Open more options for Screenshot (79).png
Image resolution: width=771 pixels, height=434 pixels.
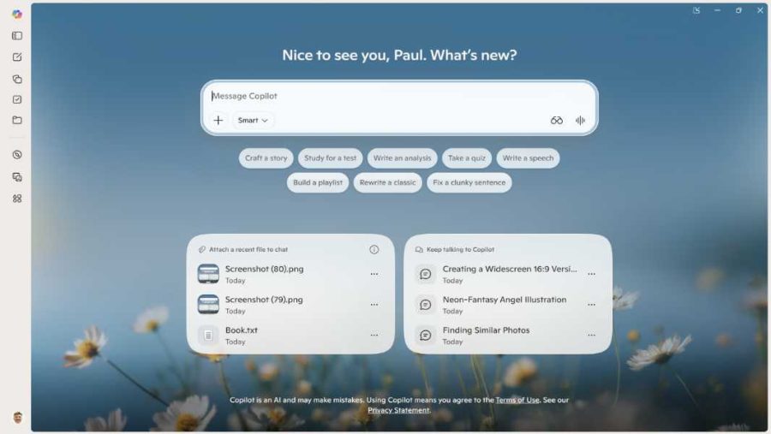pyautogui.click(x=374, y=305)
